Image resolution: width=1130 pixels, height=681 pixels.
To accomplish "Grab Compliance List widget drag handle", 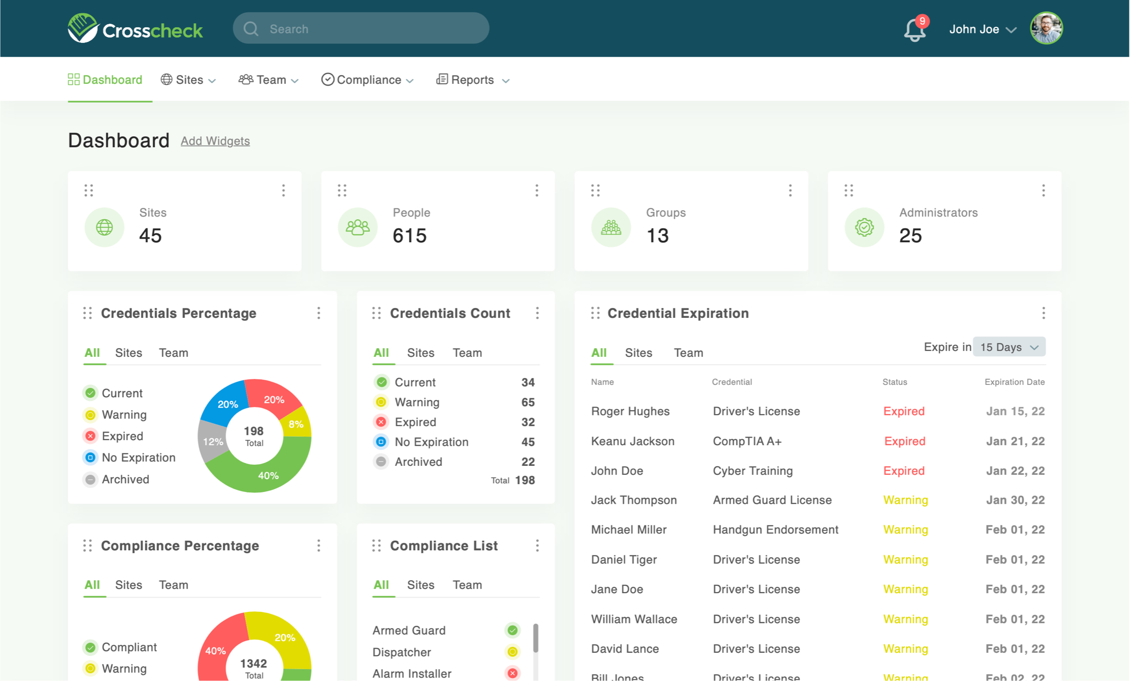I will 376,545.
